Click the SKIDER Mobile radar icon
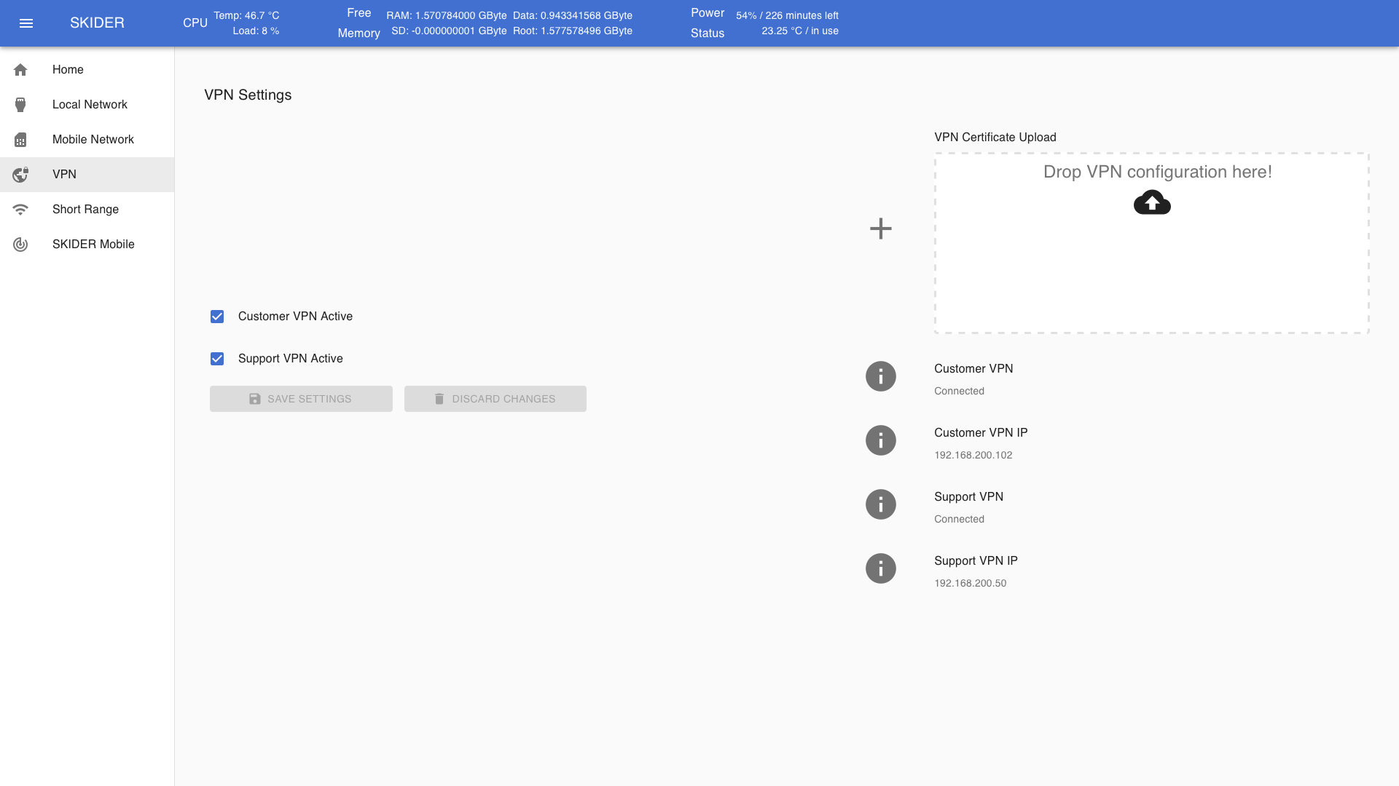The image size is (1399, 786). (20, 245)
